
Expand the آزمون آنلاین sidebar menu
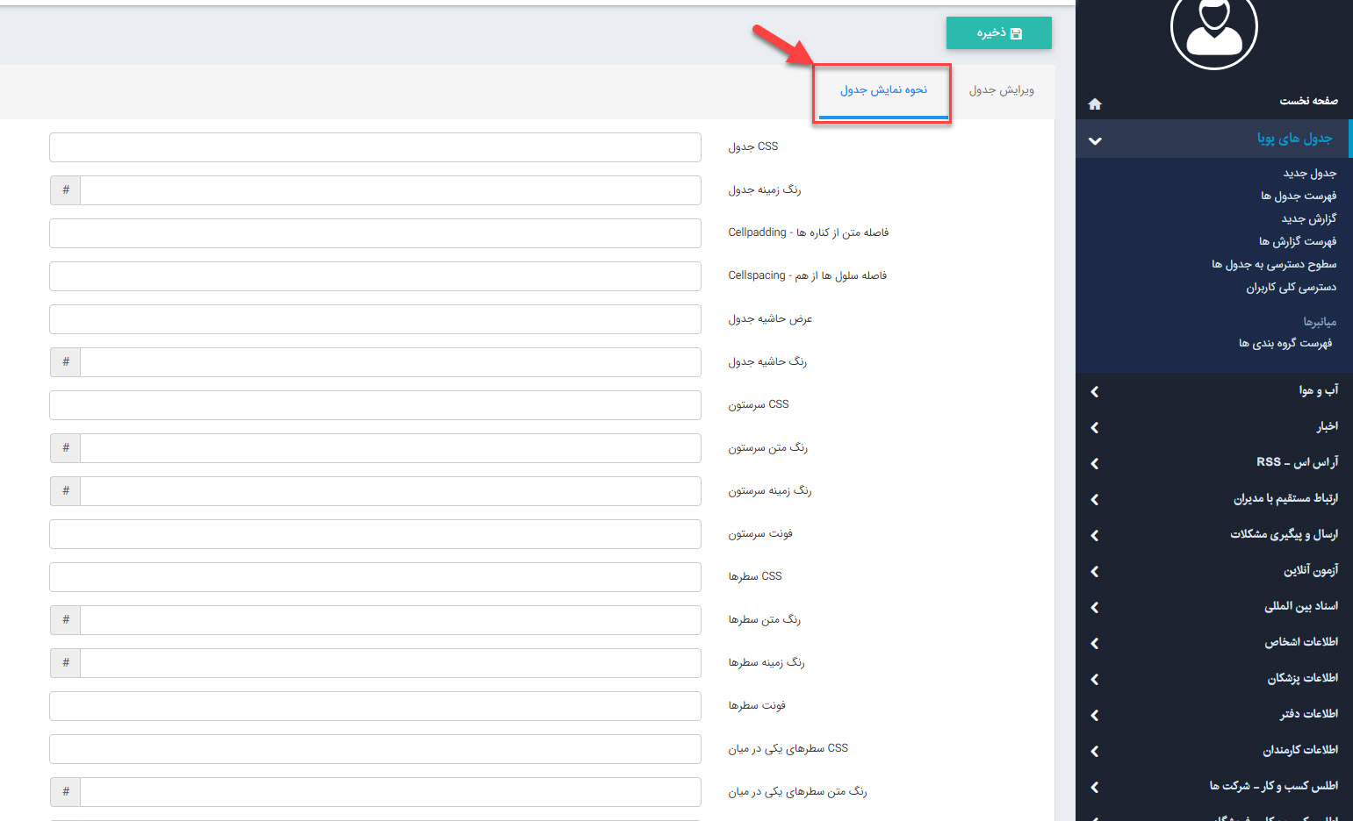click(1094, 572)
